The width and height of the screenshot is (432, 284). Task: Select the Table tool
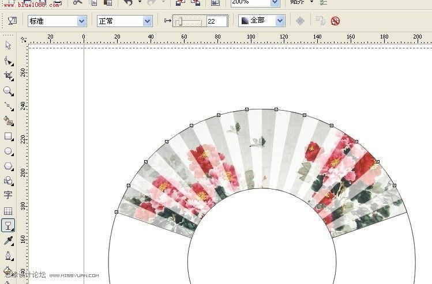[x=8, y=211]
